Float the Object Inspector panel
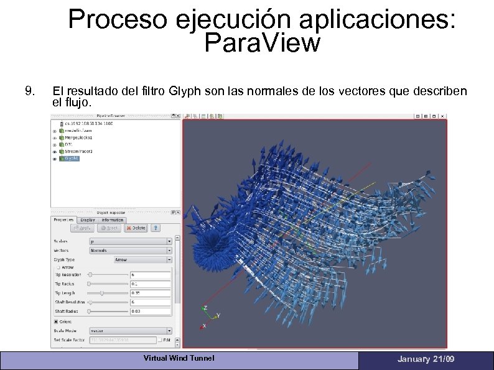 point(174,213)
